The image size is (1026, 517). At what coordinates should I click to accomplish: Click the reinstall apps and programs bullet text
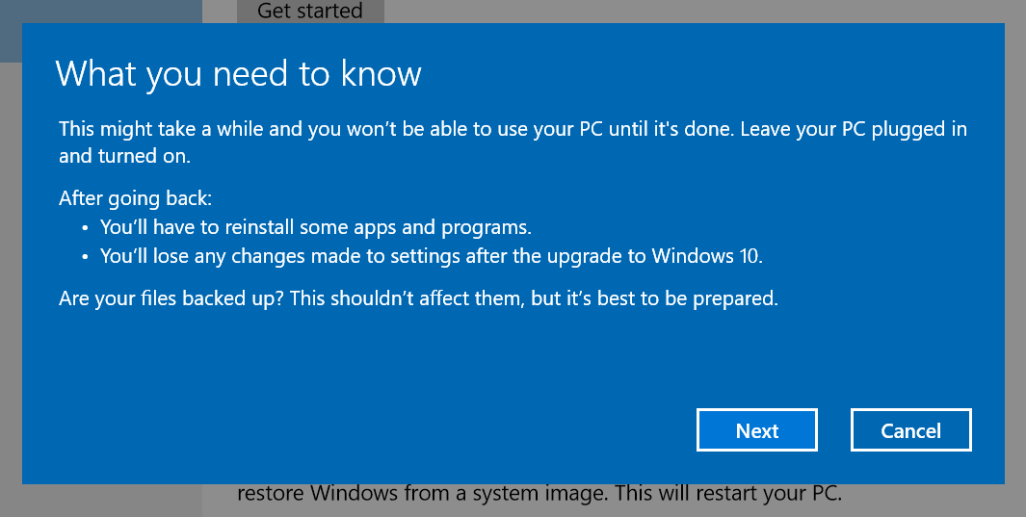click(x=315, y=227)
